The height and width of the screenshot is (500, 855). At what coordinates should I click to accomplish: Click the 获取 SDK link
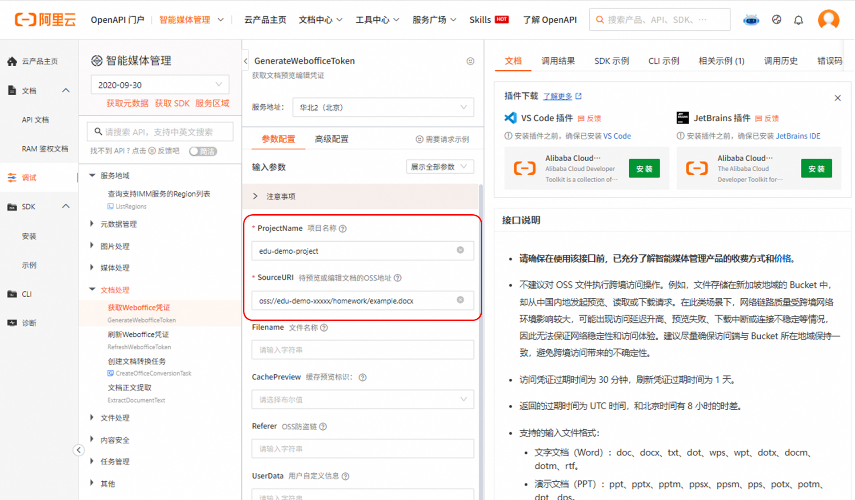[x=172, y=103]
